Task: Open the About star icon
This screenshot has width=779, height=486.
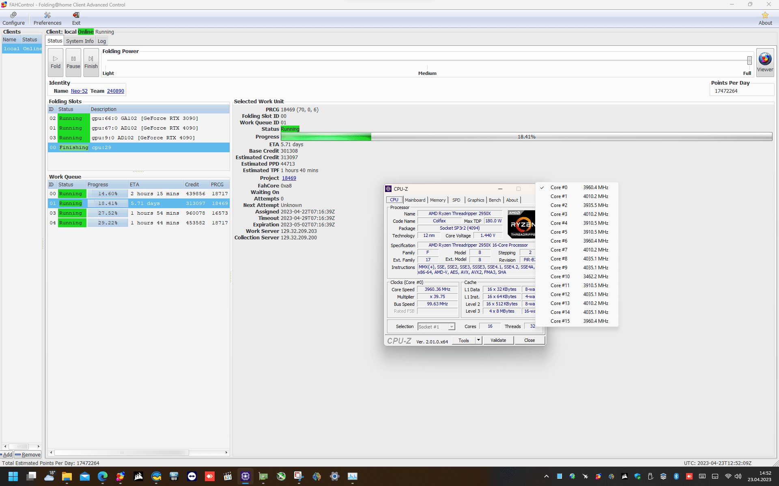Action: pos(765,19)
